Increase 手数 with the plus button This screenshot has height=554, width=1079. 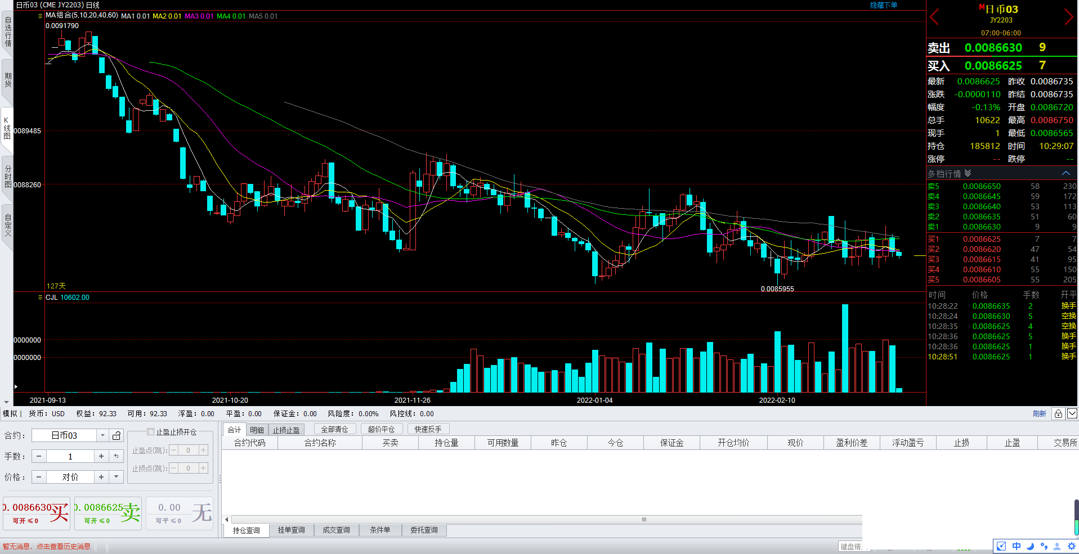click(101, 456)
